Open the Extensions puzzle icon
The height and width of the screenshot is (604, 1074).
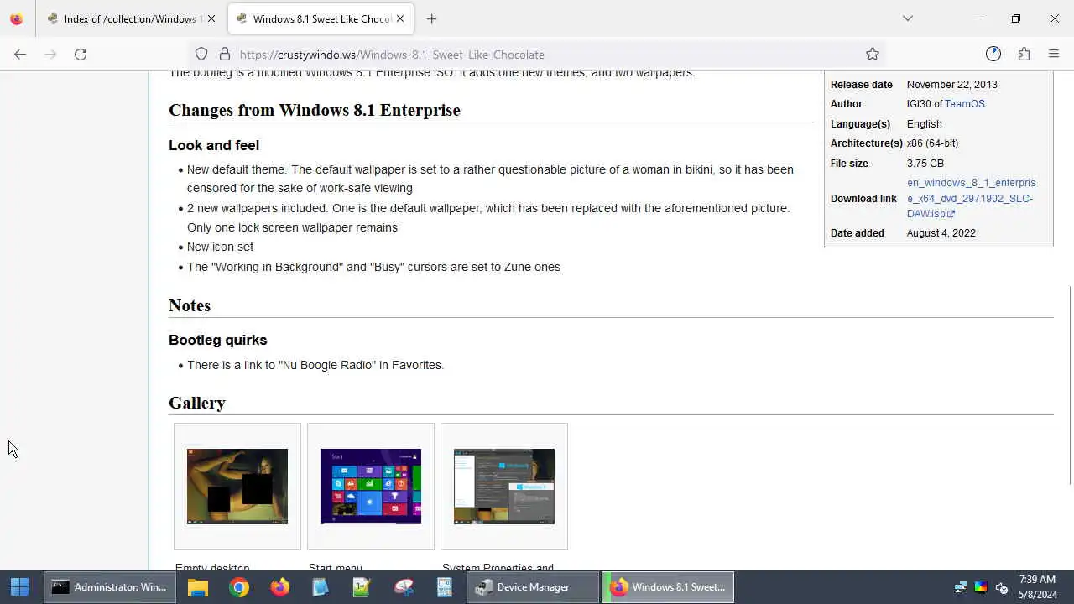(x=1024, y=55)
